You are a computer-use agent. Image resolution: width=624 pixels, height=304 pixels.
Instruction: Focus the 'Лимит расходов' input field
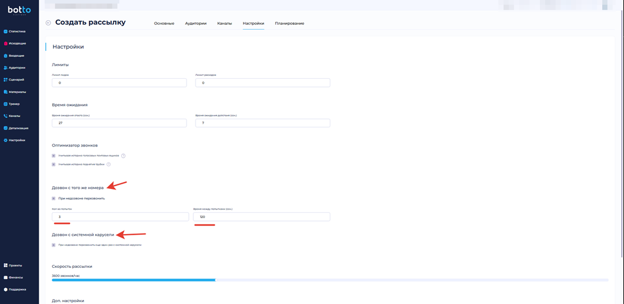(x=262, y=83)
